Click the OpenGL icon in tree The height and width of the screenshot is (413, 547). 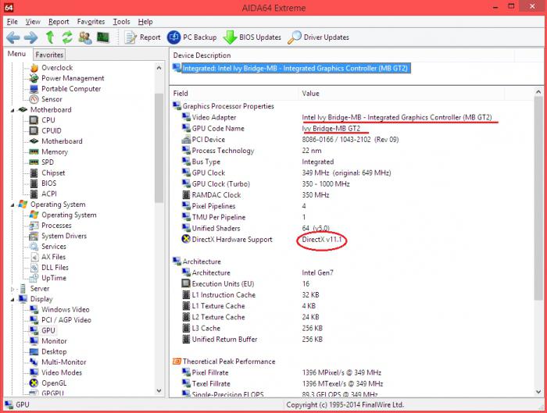pyautogui.click(x=34, y=383)
